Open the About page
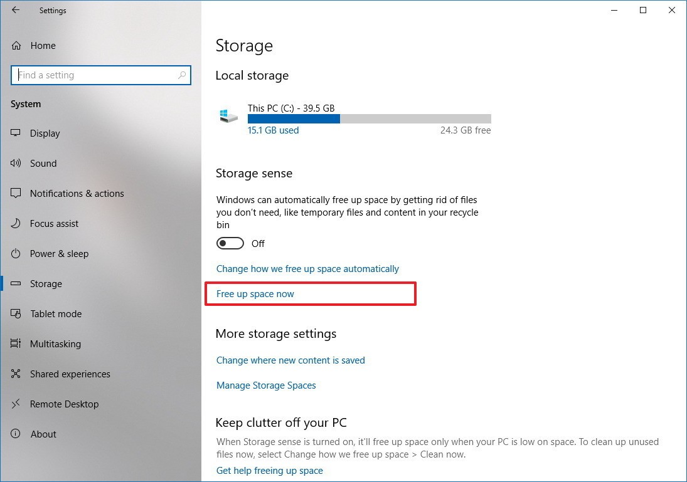 [43, 434]
